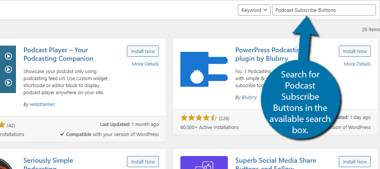Viewport: 380px width, 169px height.
Task: Open the Seriously Simple Podcasting title
Action: point(48,163)
